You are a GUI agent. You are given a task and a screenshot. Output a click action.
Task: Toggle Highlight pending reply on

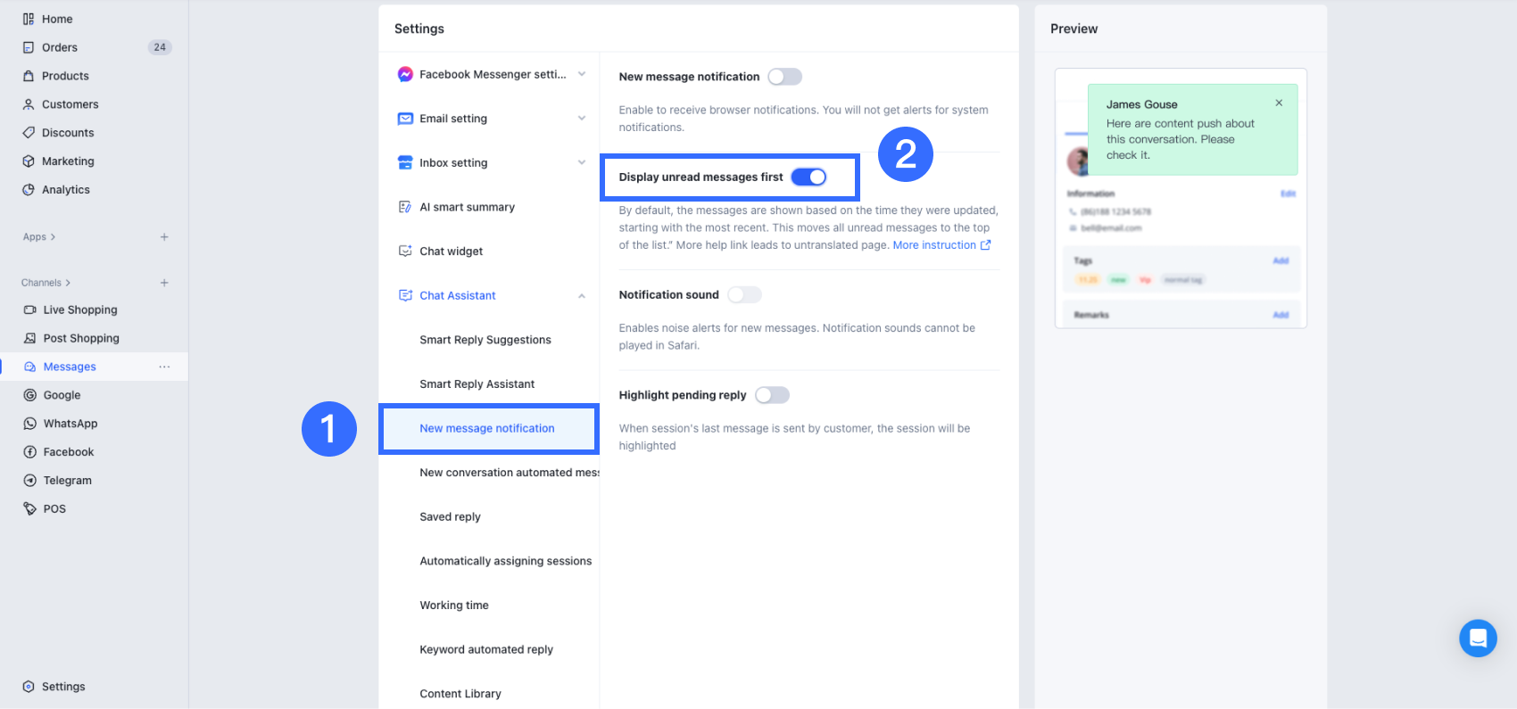772,395
